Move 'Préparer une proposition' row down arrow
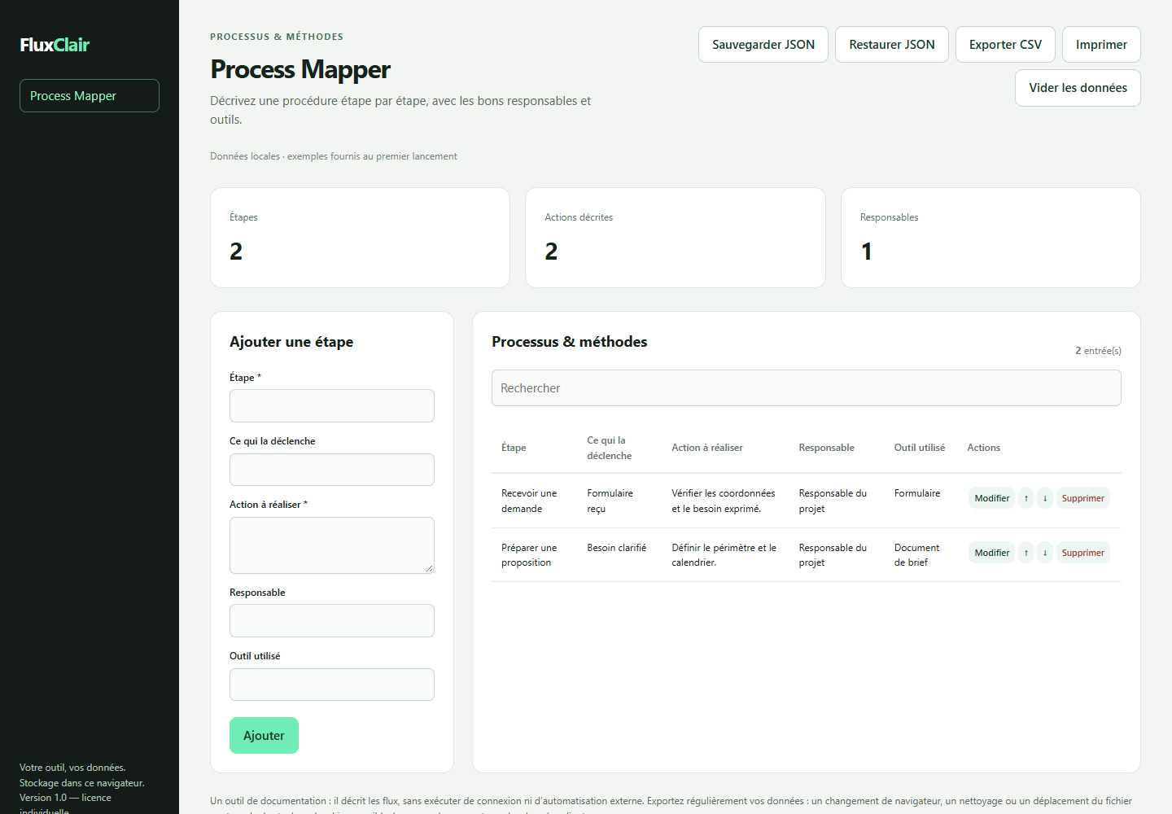1172x814 pixels. [x=1045, y=553]
